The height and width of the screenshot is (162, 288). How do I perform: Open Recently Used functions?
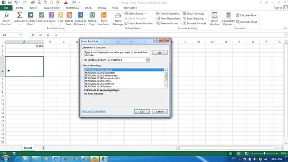[x=30, y=19]
